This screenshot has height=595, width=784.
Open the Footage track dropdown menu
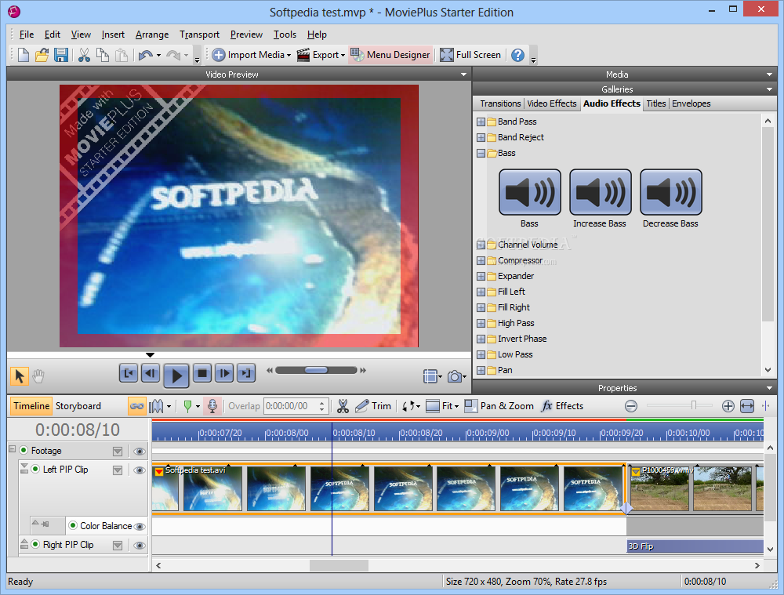118,452
